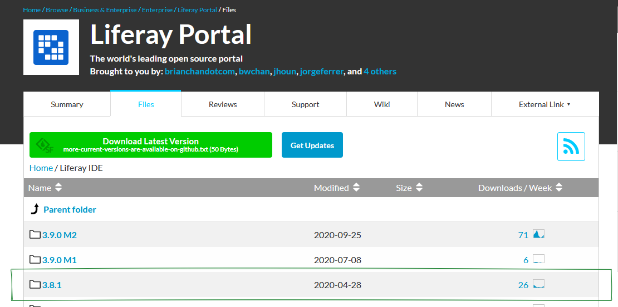Click the 2020-04-28 modified date
Viewport: 618px width, 307px height.
coord(337,285)
